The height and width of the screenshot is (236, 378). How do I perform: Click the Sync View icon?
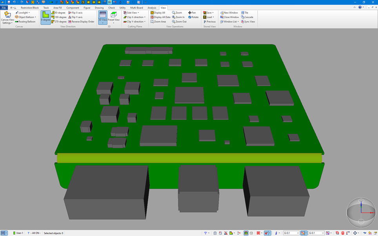[243, 22]
